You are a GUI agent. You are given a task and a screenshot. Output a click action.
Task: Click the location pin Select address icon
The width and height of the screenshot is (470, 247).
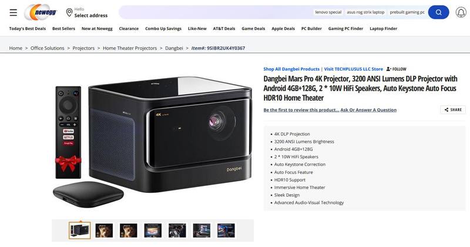(69, 12)
